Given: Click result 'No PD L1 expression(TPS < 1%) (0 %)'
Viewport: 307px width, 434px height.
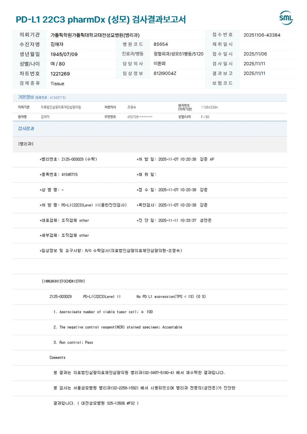Looking at the screenshot, I should pyautogui.click(x=171, y=297).
